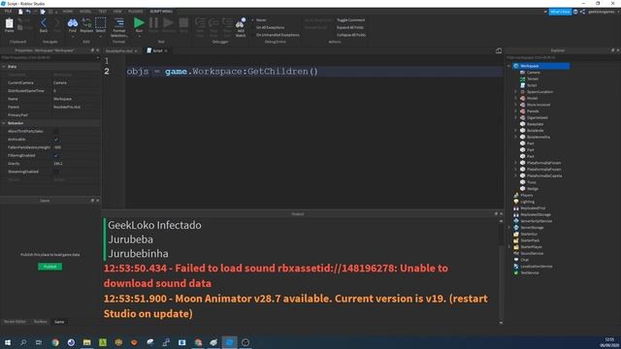The width and height of the screenshot is (621, 349).
Task: Expand the StarterPlayer node
Action: click(x=509, y=247)
